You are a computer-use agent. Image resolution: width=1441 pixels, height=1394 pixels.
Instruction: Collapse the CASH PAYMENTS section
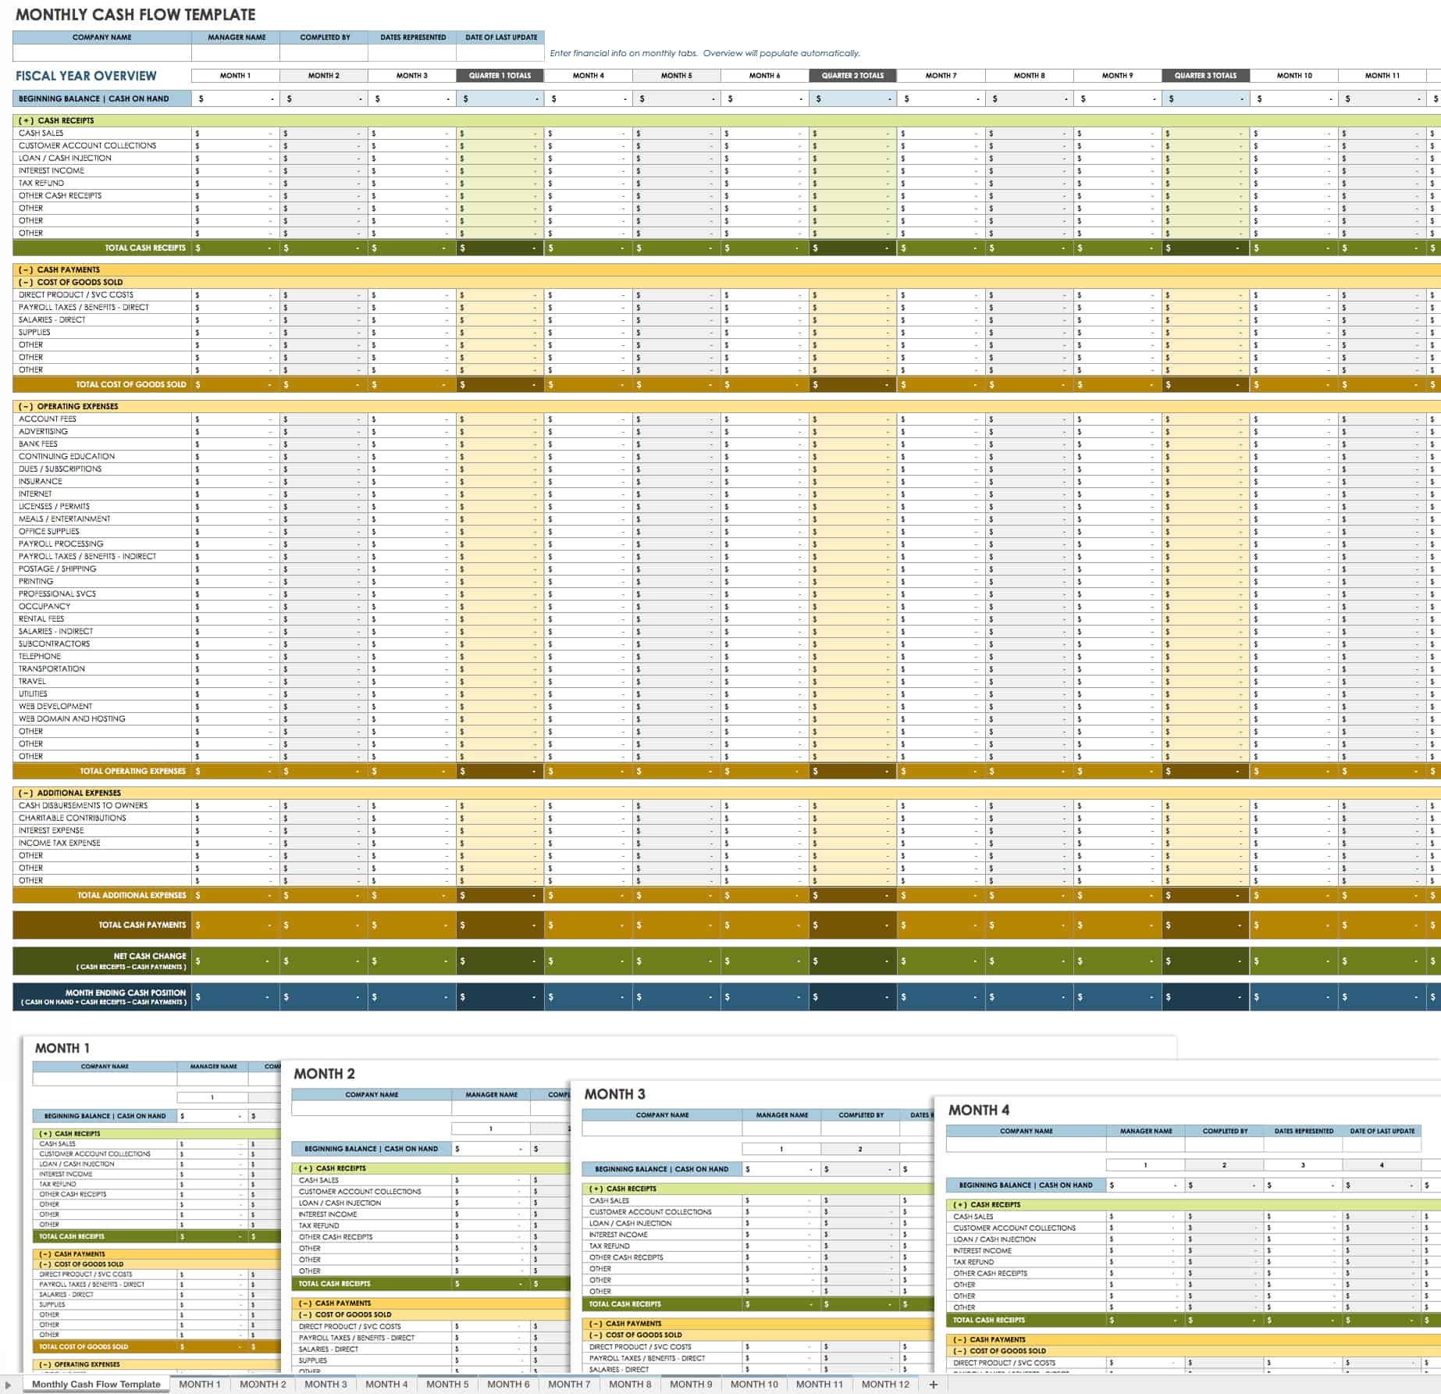pos(26,269)
